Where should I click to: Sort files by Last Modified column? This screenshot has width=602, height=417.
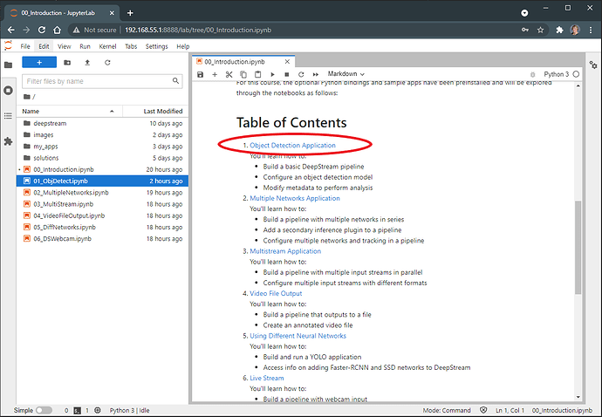(x=162, y=111)
